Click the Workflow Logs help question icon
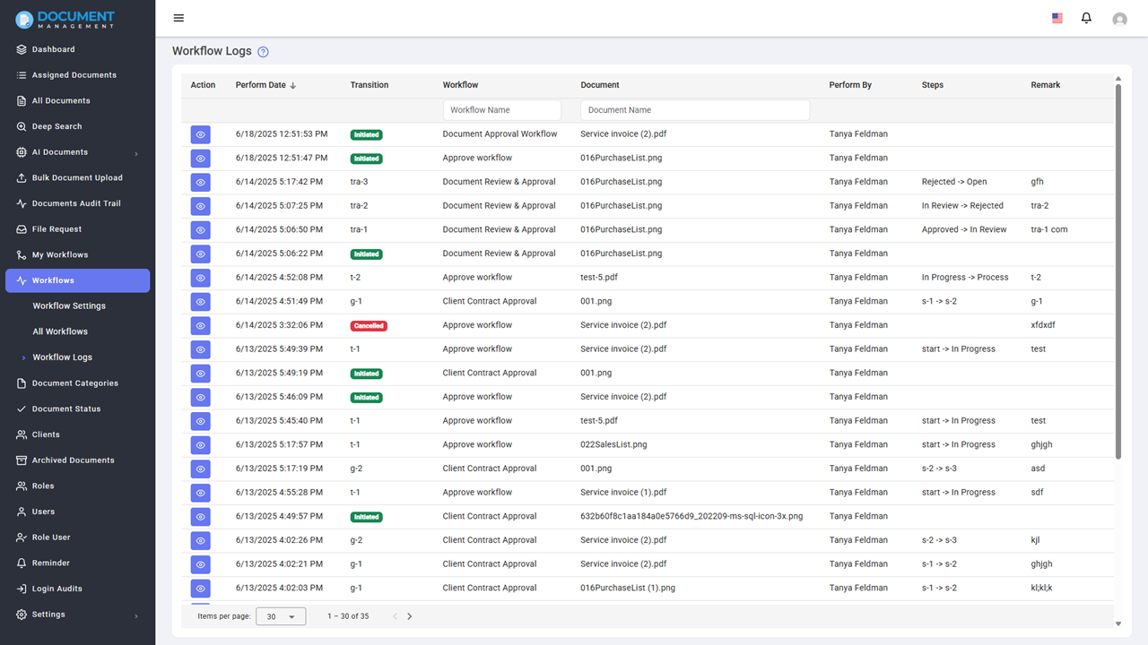 click(263, 52)
